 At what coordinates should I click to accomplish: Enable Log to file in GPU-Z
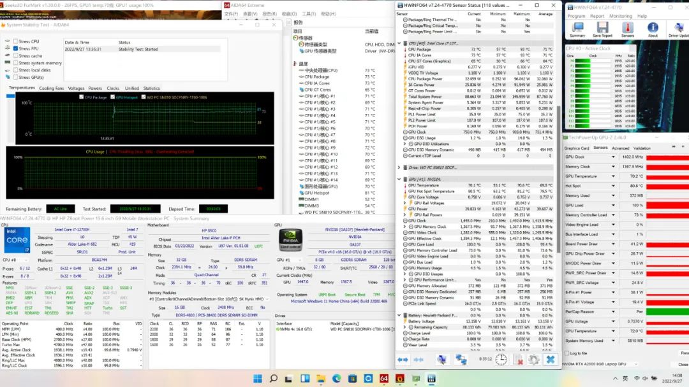(568, 353)
